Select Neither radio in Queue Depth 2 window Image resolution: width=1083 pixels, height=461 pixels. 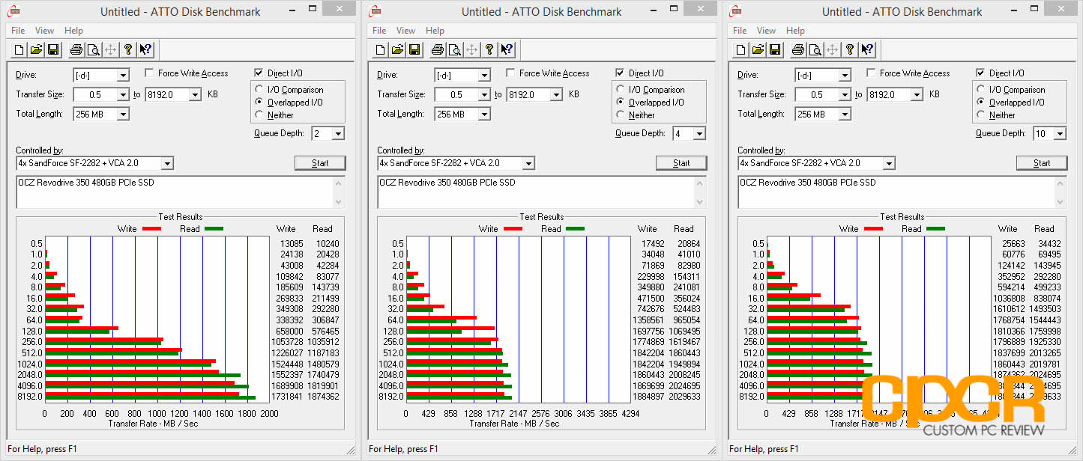click(260, 115)
